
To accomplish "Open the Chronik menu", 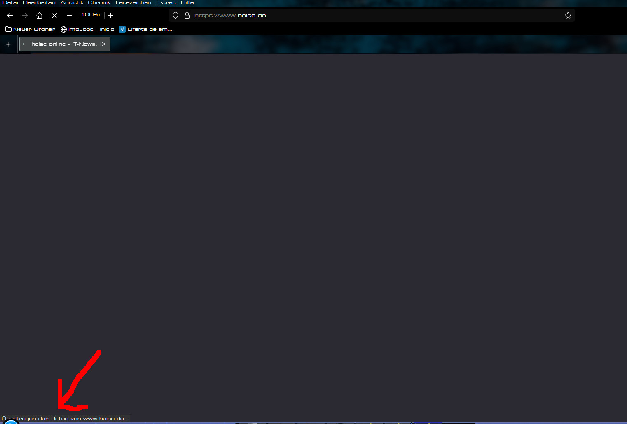I will 99,3.
